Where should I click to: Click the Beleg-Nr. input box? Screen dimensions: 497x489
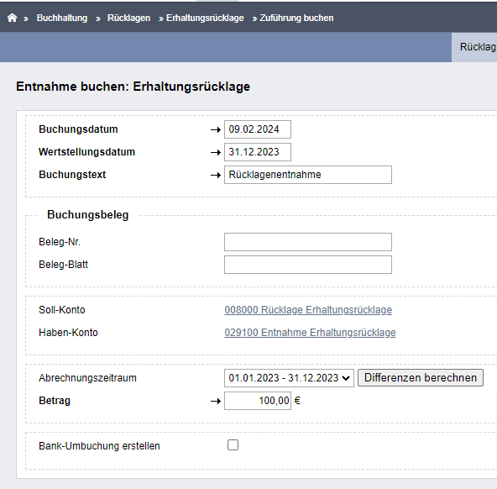(308, 242)
